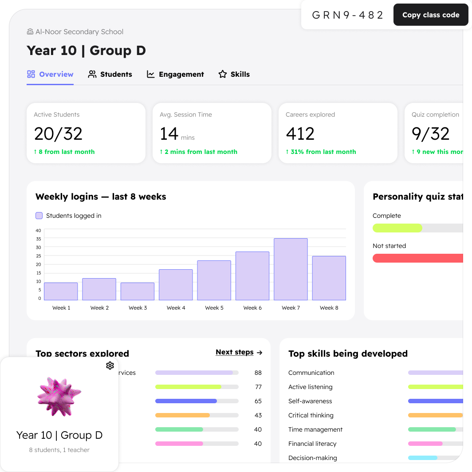Click '8 from last month' text
The height and width of the screenshot is (472, 472).
[x=67, y=152]
